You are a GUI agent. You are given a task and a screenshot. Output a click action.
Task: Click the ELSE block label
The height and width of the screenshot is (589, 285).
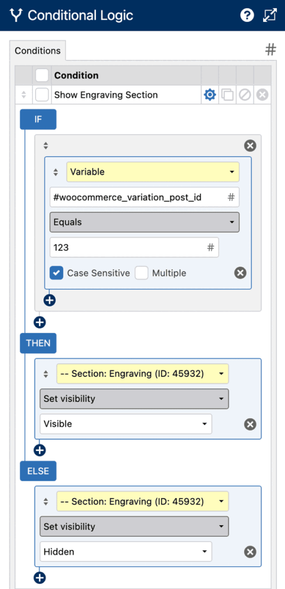click(x=38, y=471)
